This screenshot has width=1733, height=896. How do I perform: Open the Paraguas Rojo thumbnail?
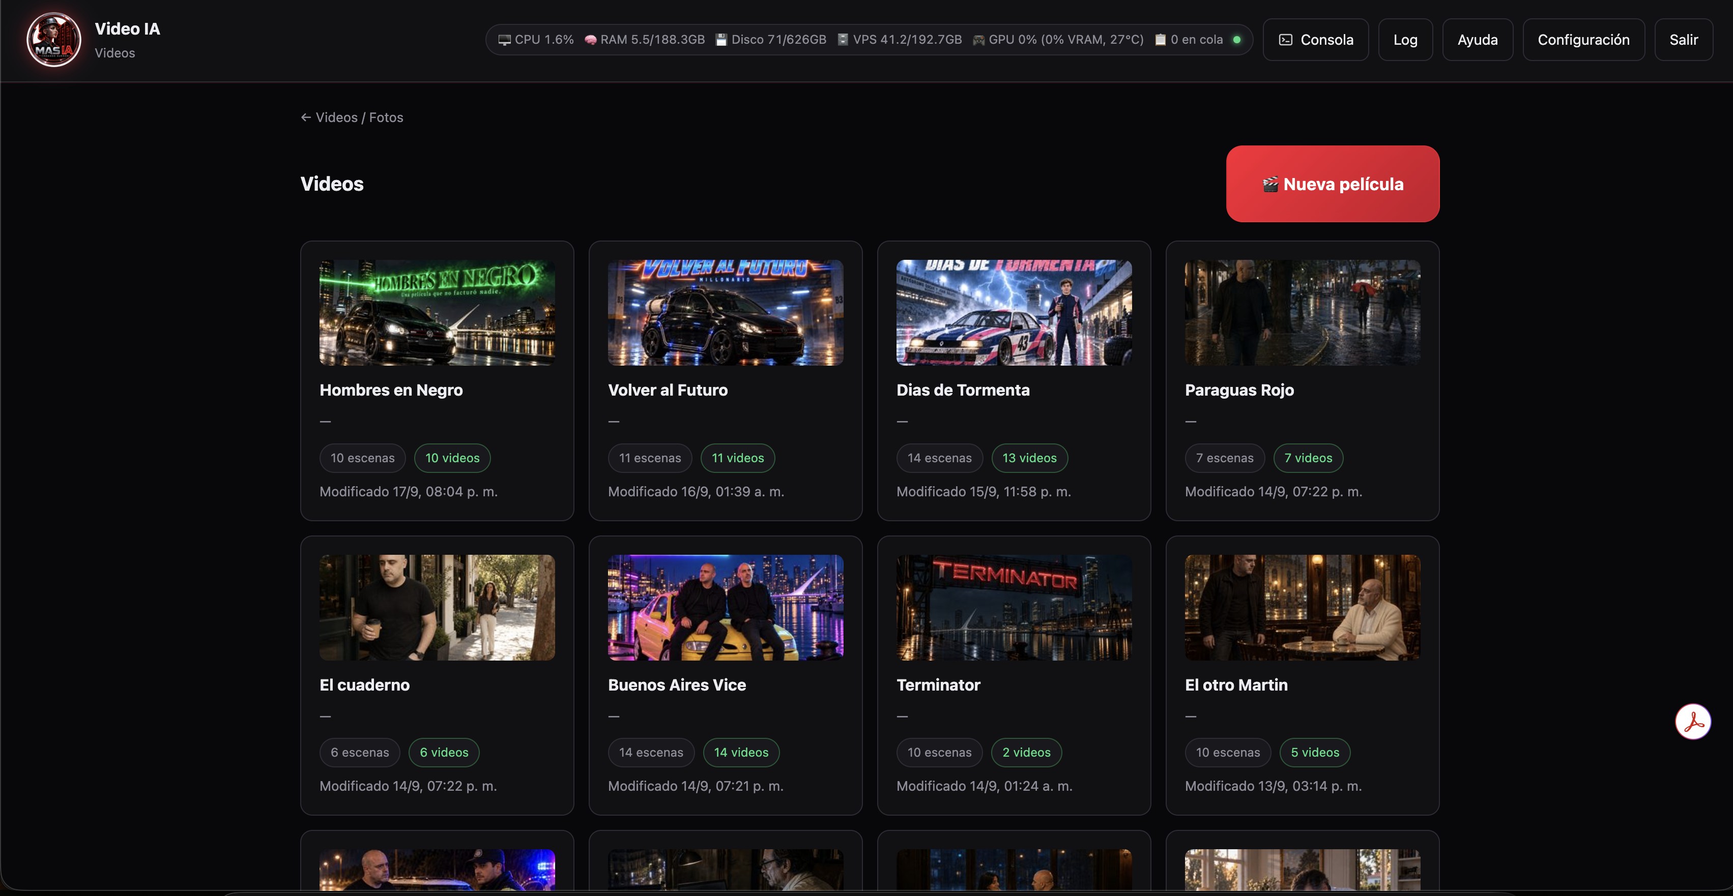coord(1303,313)
